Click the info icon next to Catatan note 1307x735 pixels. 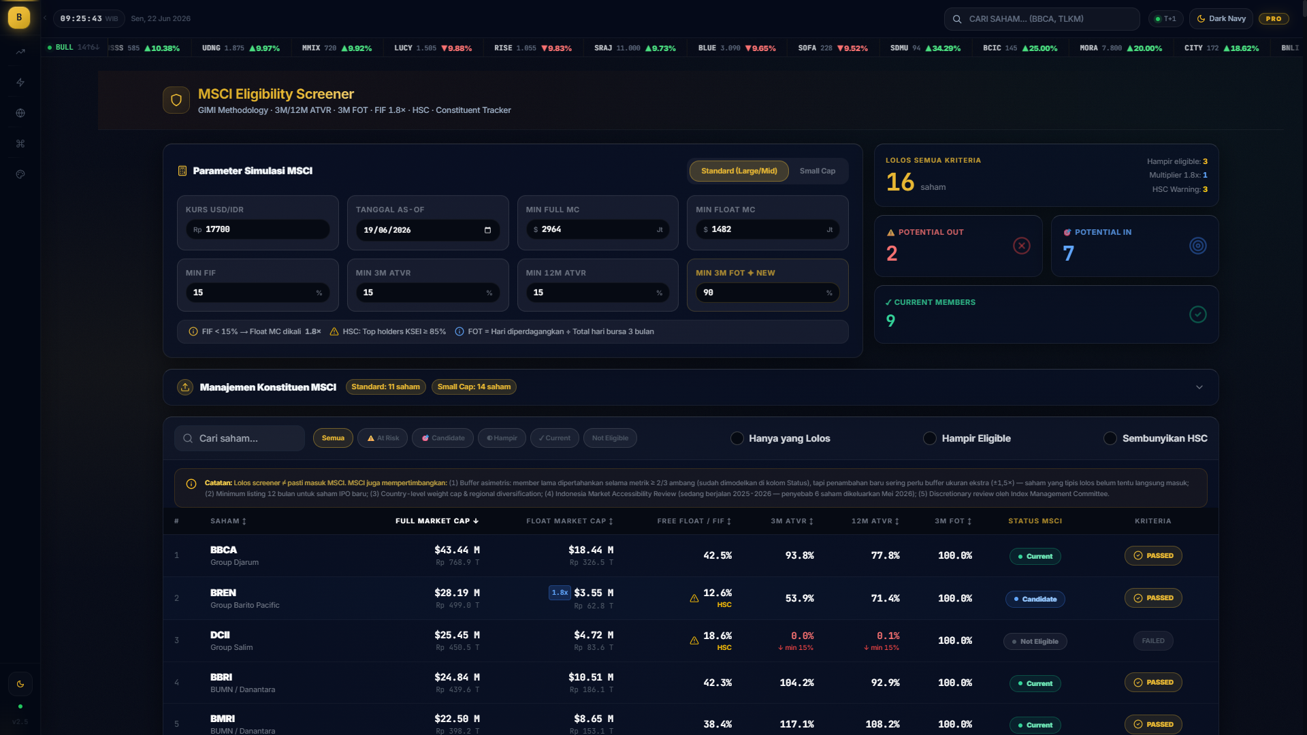tap(191, 484)
